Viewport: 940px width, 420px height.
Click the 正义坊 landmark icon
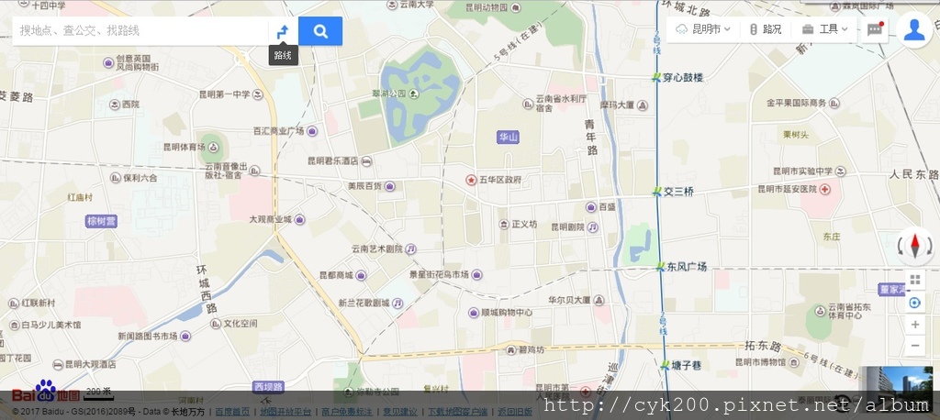[504, 224]
